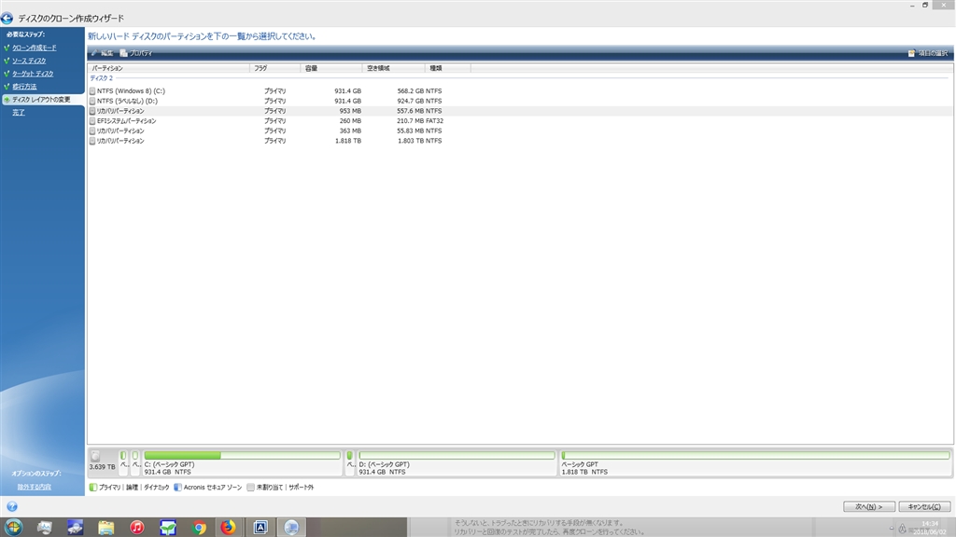Go to the 移行方法 step

coord(24,87)
